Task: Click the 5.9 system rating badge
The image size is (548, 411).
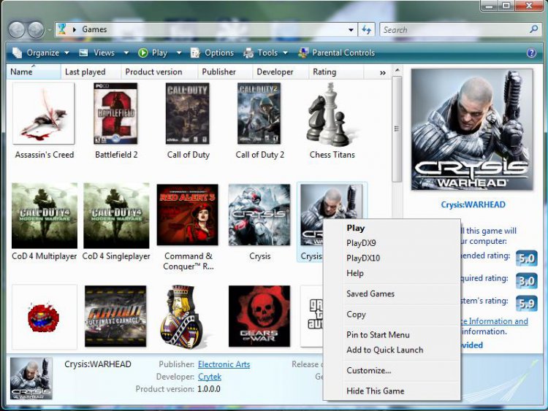Action: tap(526, 303)
